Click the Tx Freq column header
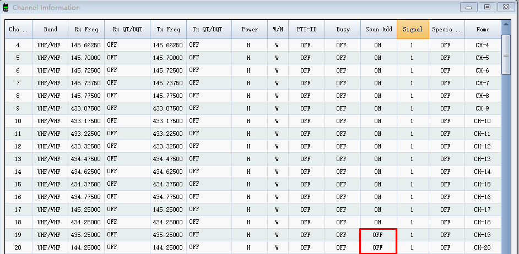This screenshot has height=254, width=519. [168, 29]
